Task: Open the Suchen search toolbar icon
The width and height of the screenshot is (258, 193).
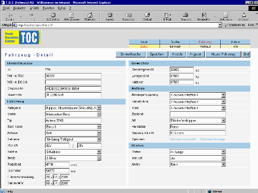Action: (110, 17)
